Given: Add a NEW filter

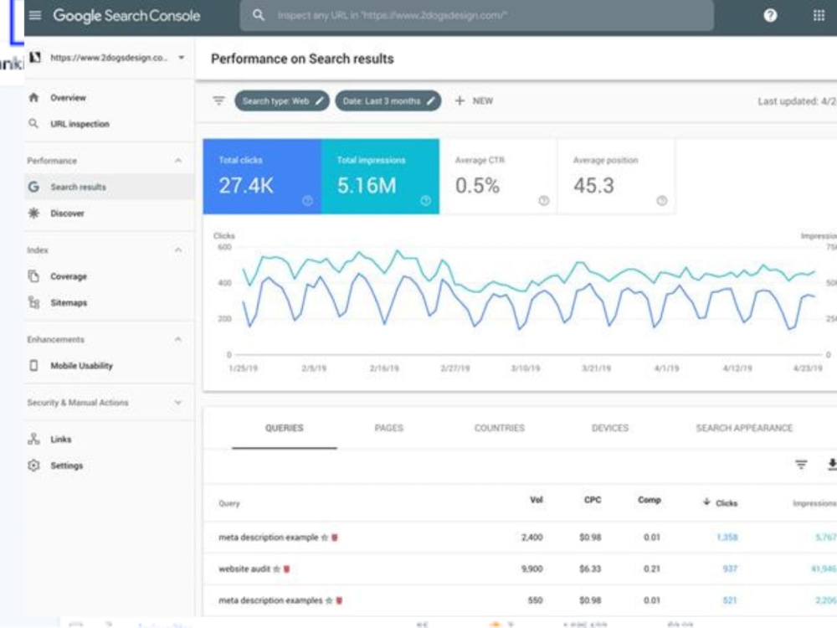Looking at the screenshot, I should tap(474, 100).
